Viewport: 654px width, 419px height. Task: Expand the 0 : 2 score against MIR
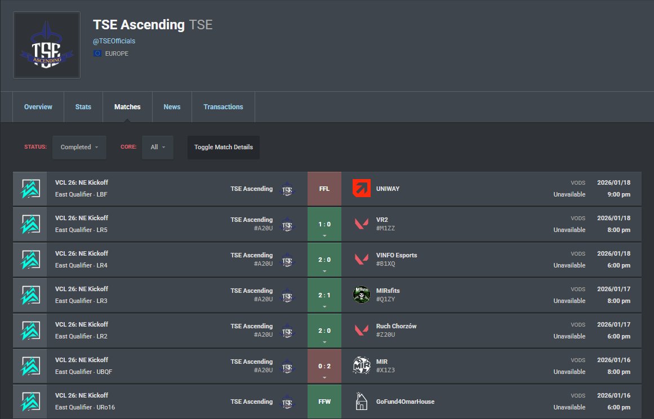(324, 366)
